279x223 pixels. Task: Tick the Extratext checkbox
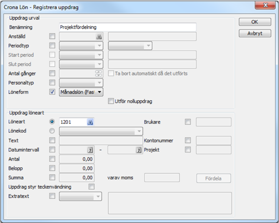[x=52, y=196]
